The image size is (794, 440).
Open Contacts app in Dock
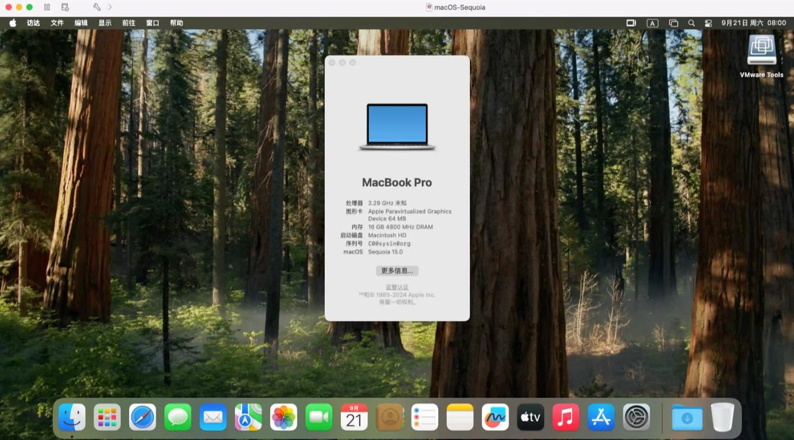pyautogui.click(x=390, y=417)
